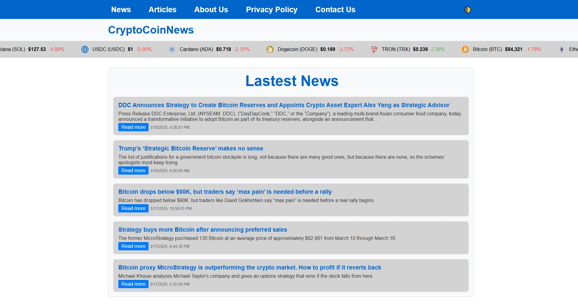Screen dimensions: 578x304
Task: Click the Dogecoin coin logo
Action: [270, 49]
